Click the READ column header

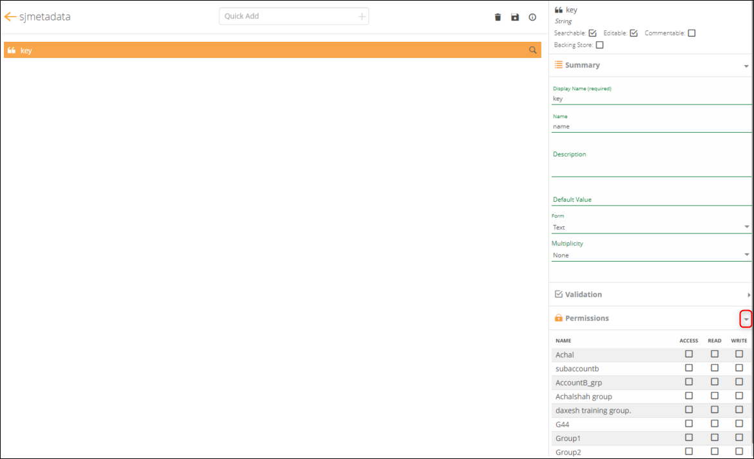[715, 340]
